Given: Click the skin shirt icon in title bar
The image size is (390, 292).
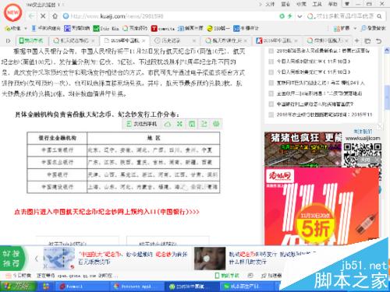Looking at the screenshot, I should point(347,4).
